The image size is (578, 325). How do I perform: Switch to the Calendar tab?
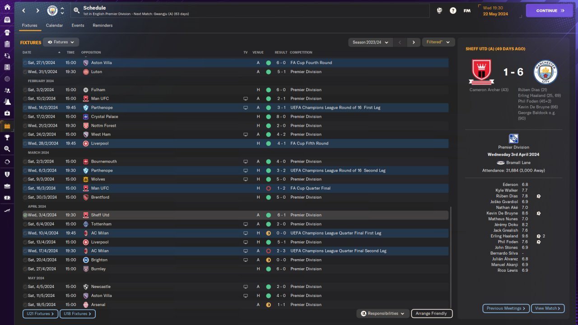(x=54, y=25)
